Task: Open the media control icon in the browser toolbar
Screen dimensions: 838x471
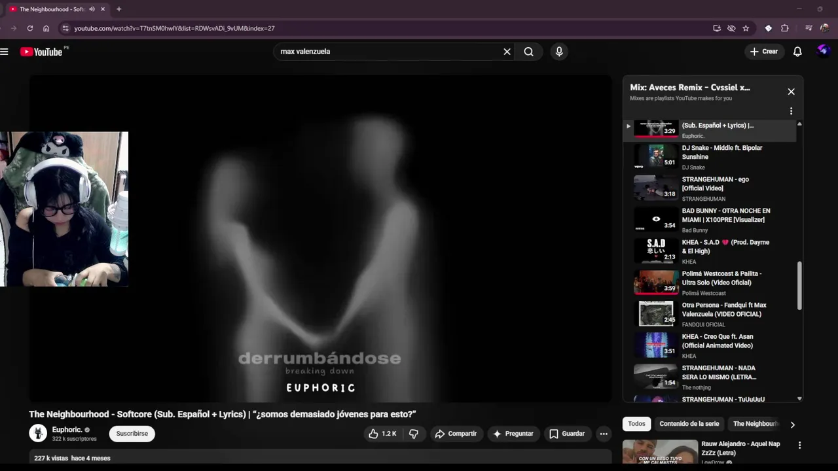Action: click(x=809, y=28)
